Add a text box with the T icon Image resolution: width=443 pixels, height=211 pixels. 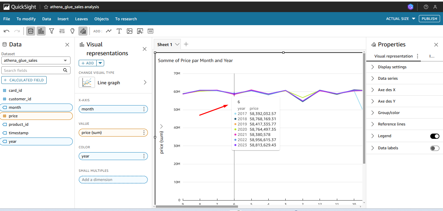click(x=119, y=31)
